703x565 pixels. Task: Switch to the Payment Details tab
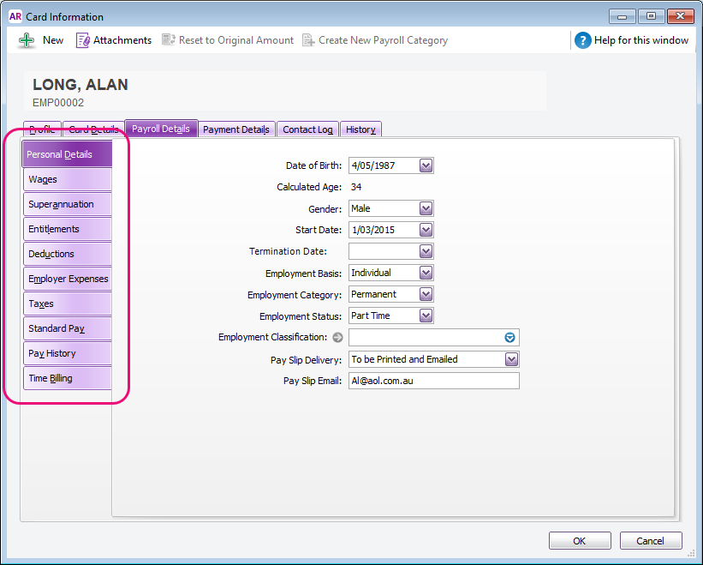(x=236, y=129)
